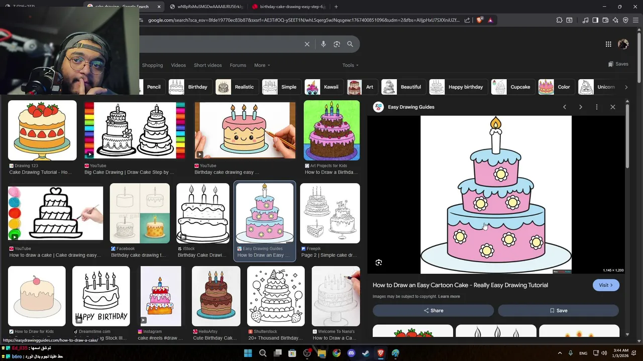Screen dimensions: 643x361
Task: Open the browser hamburger main menu
Action: (x=635, y=20)
